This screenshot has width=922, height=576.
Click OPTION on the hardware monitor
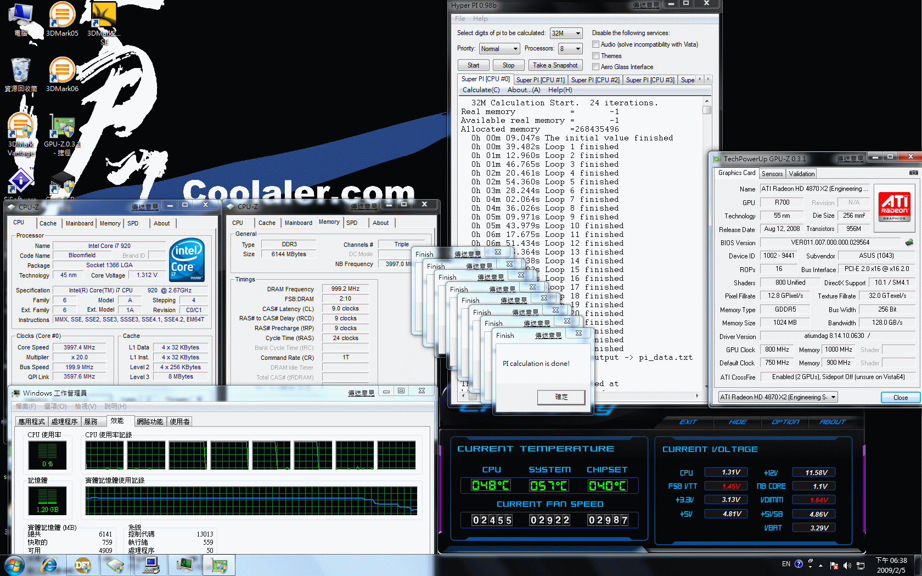785,422
